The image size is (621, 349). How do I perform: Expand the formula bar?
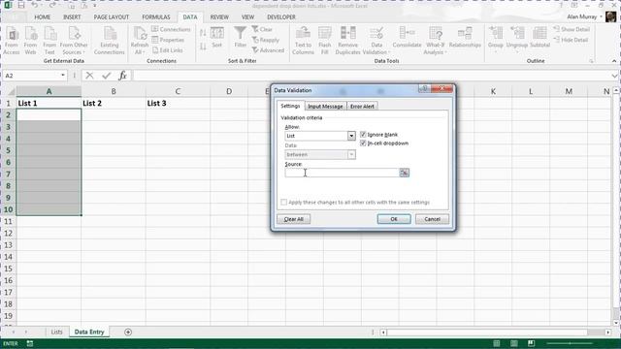614,76
